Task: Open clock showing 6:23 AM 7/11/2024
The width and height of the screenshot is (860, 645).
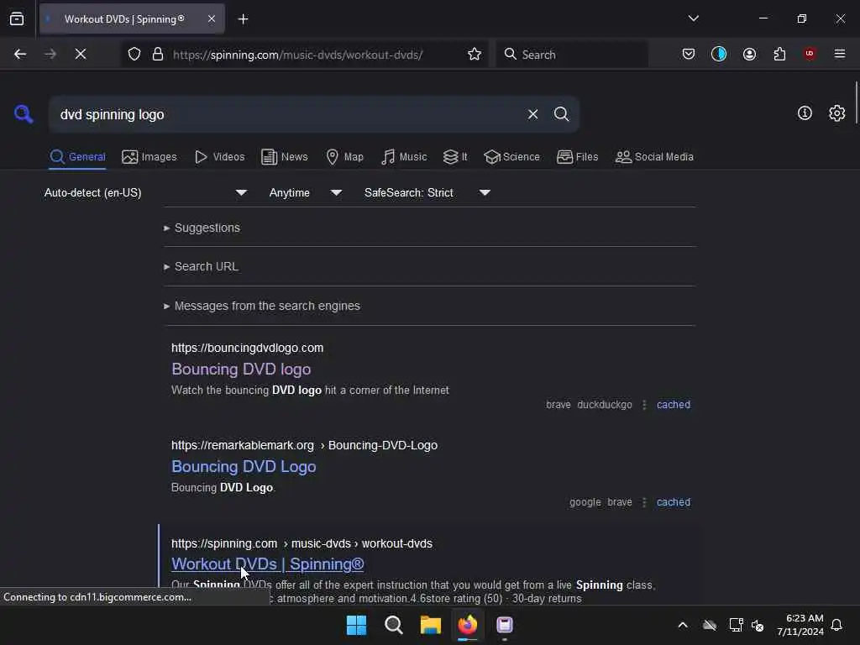Action: (800, 625)
